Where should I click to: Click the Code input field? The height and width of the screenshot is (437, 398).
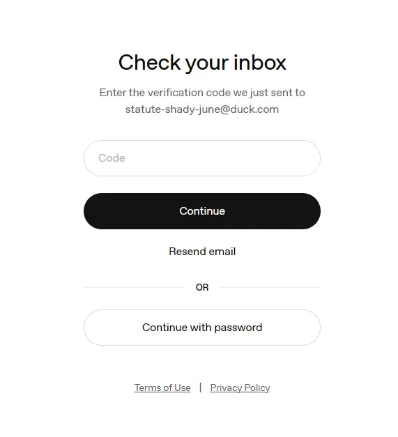202,158
